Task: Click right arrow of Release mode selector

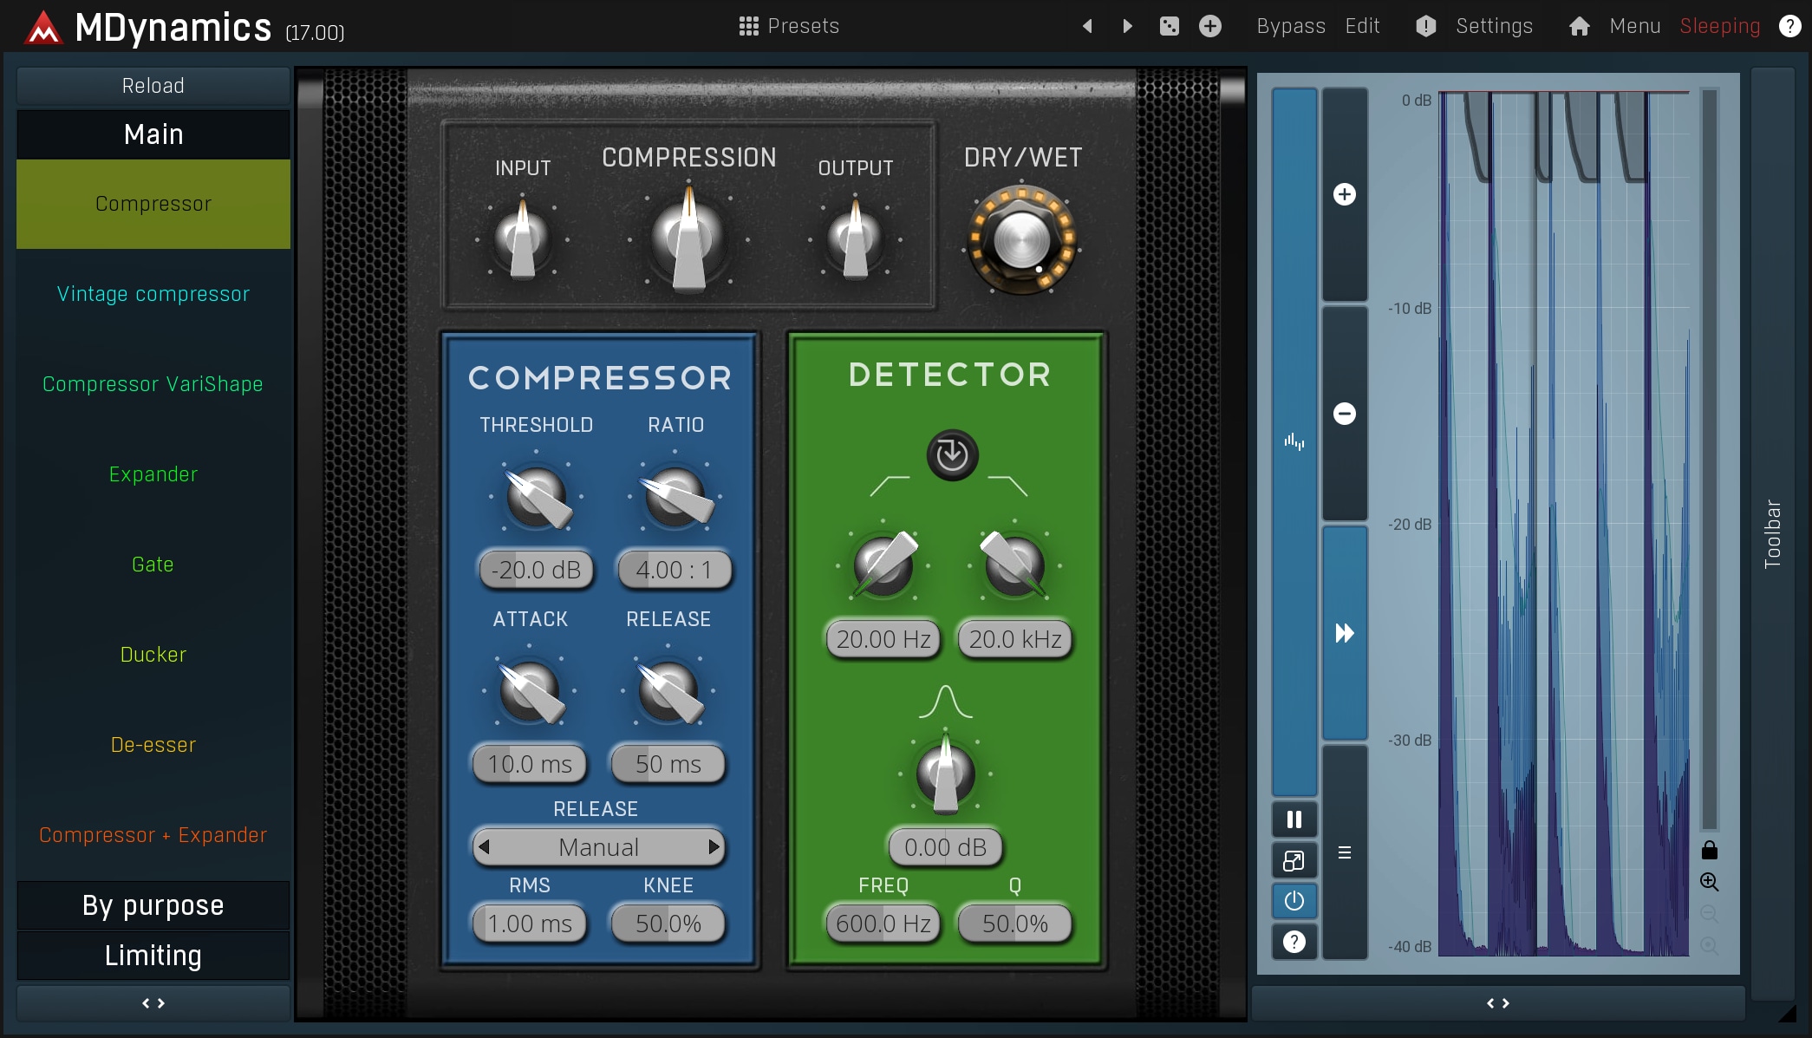Action: point(714,847)
